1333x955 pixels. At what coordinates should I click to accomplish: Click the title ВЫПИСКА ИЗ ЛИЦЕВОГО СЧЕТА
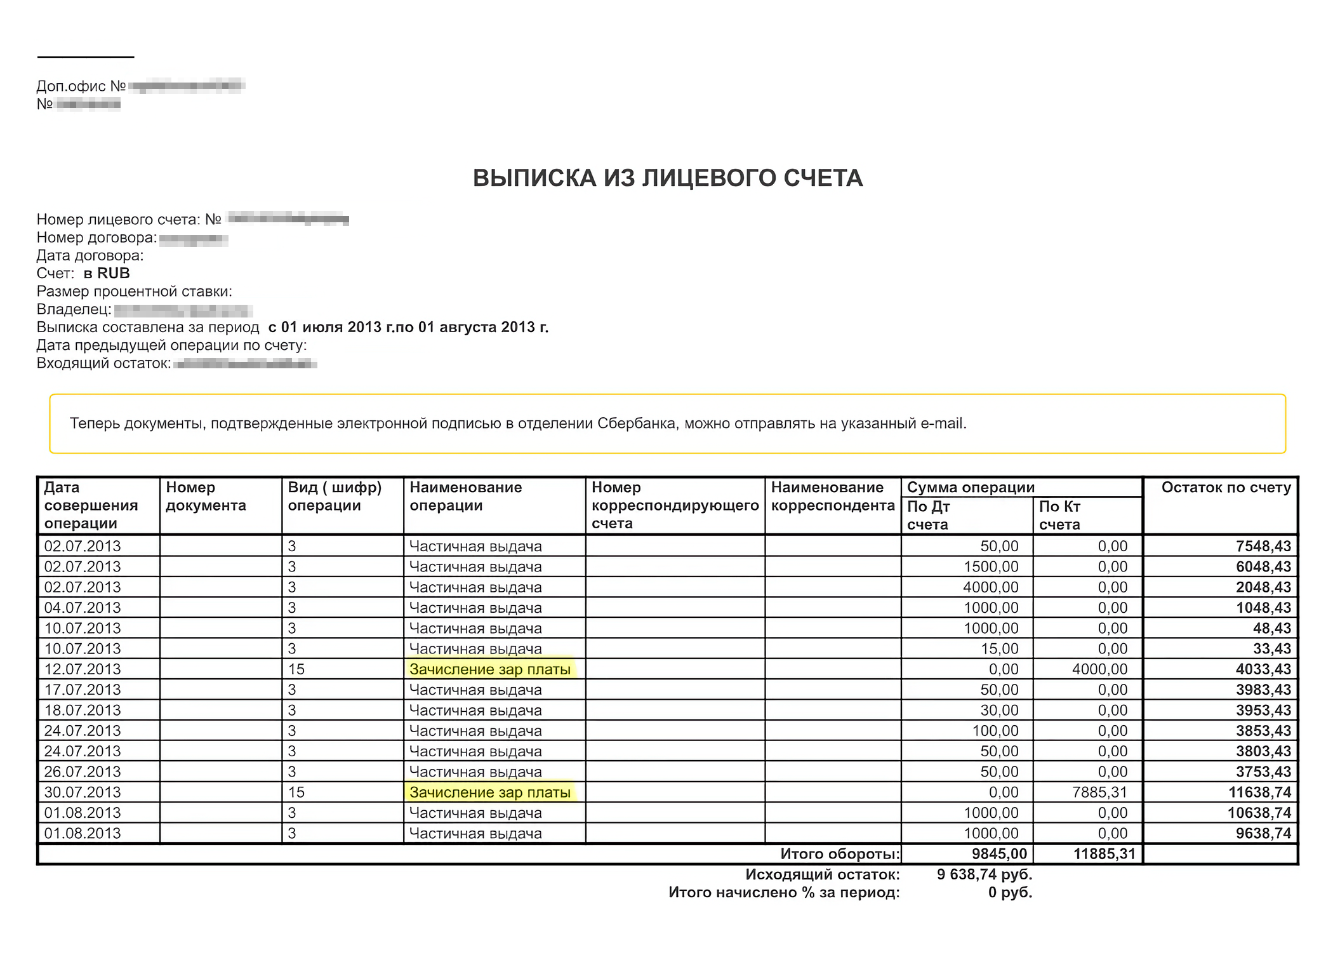pyautogui.click(x=667, y=178)
